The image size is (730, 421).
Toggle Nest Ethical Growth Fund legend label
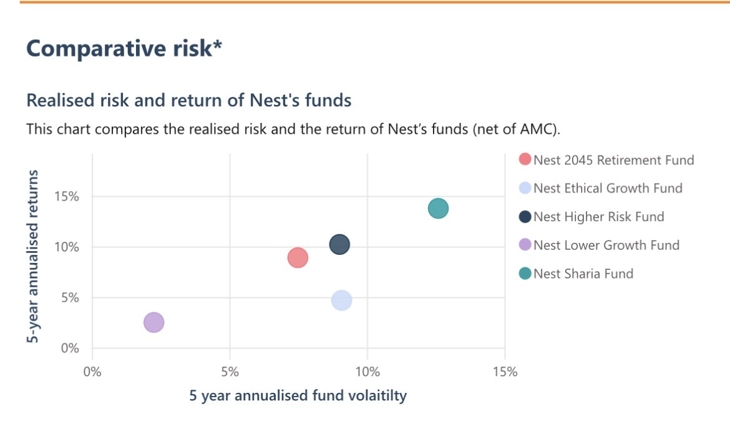coord(608,188)
